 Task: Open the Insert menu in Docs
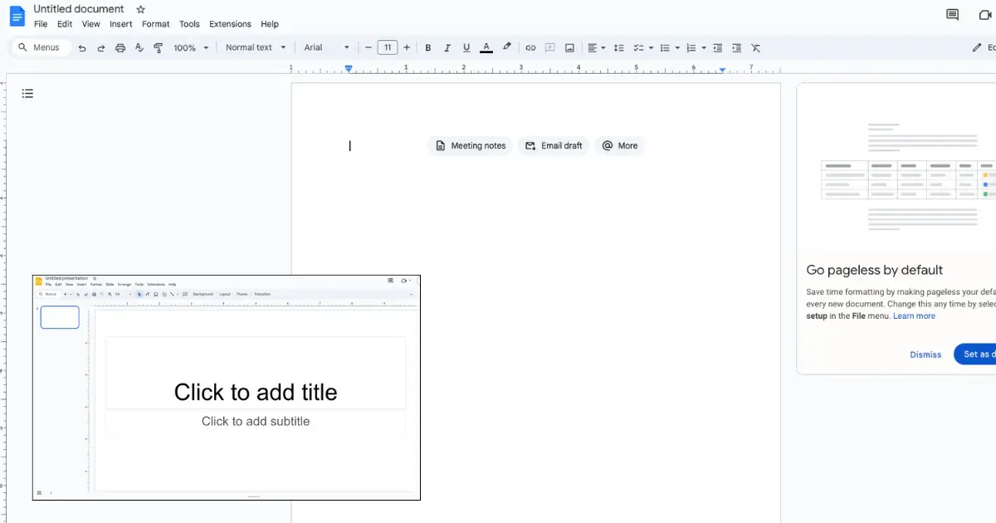point(121,24)
